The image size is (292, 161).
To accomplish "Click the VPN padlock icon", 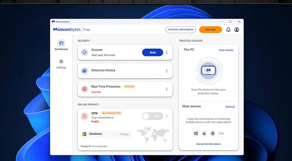I will 85,116.
